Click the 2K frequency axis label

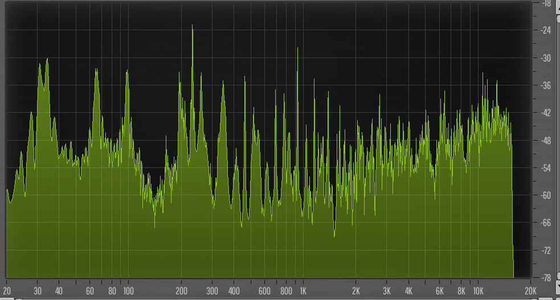[356, 291]
